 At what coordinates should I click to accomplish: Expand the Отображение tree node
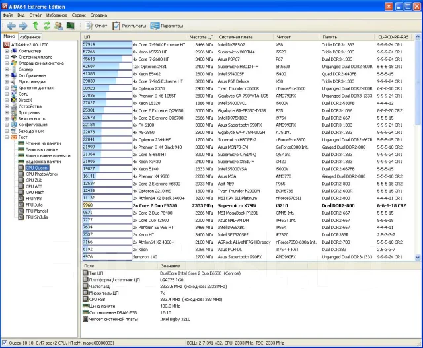[x=7, y=75]
